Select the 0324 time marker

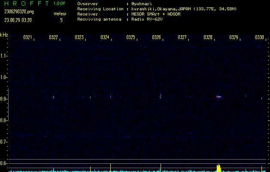(x=105, y=37)
